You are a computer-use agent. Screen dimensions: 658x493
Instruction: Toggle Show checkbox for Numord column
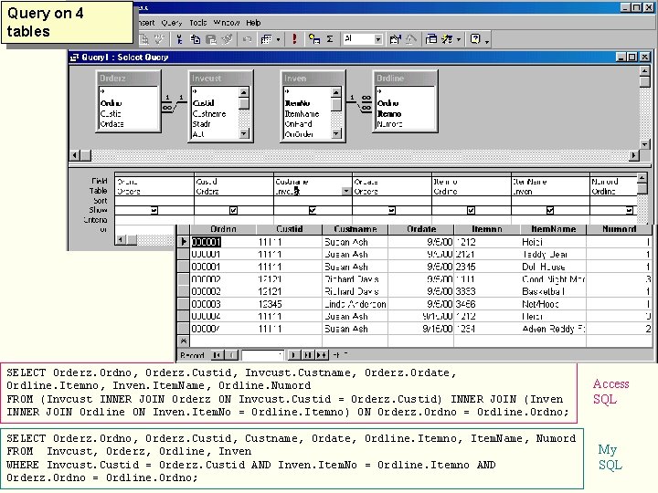(629, 211)
